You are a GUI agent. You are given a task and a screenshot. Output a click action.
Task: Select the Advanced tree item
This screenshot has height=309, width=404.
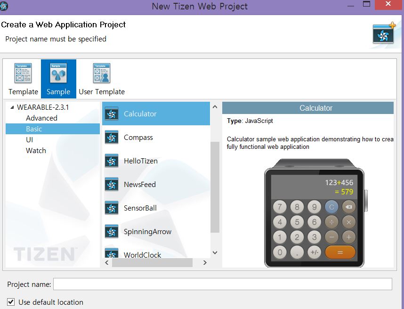[x=41, y=118]
